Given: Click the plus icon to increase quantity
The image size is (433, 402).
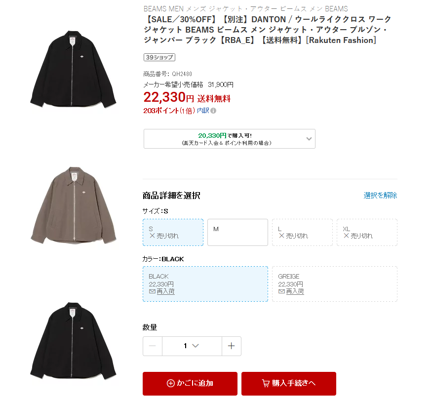Looking at the screenshot, I should pyautogui.click(x=232, y=346).
